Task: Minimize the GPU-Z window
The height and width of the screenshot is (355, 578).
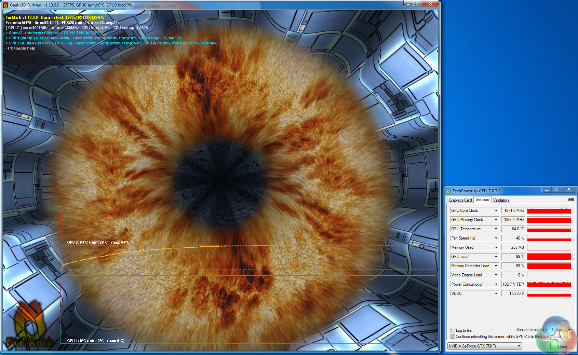Action: [x=547, y=189]
